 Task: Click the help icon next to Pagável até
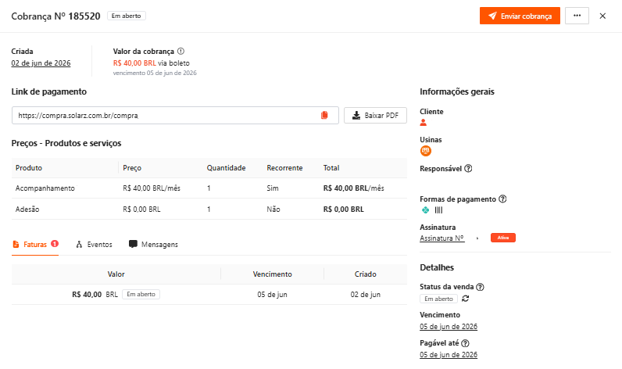pyautogui.click(x=465, y=343)
